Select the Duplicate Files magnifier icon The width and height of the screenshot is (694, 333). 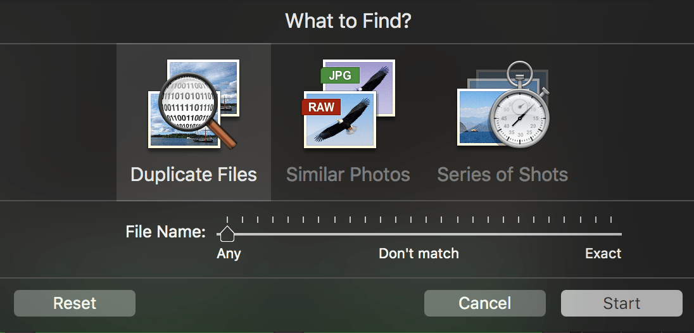click(x=193, y=104)
